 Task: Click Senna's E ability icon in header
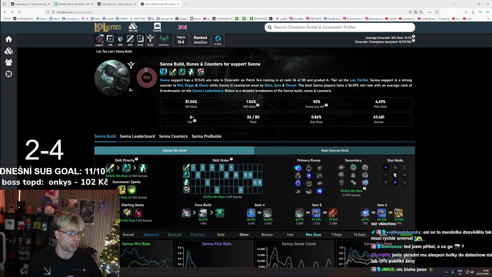pyautogui.click(x=191, y=72)
